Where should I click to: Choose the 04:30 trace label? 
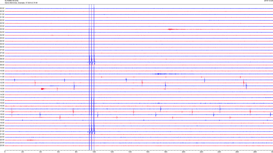point(2,35)
